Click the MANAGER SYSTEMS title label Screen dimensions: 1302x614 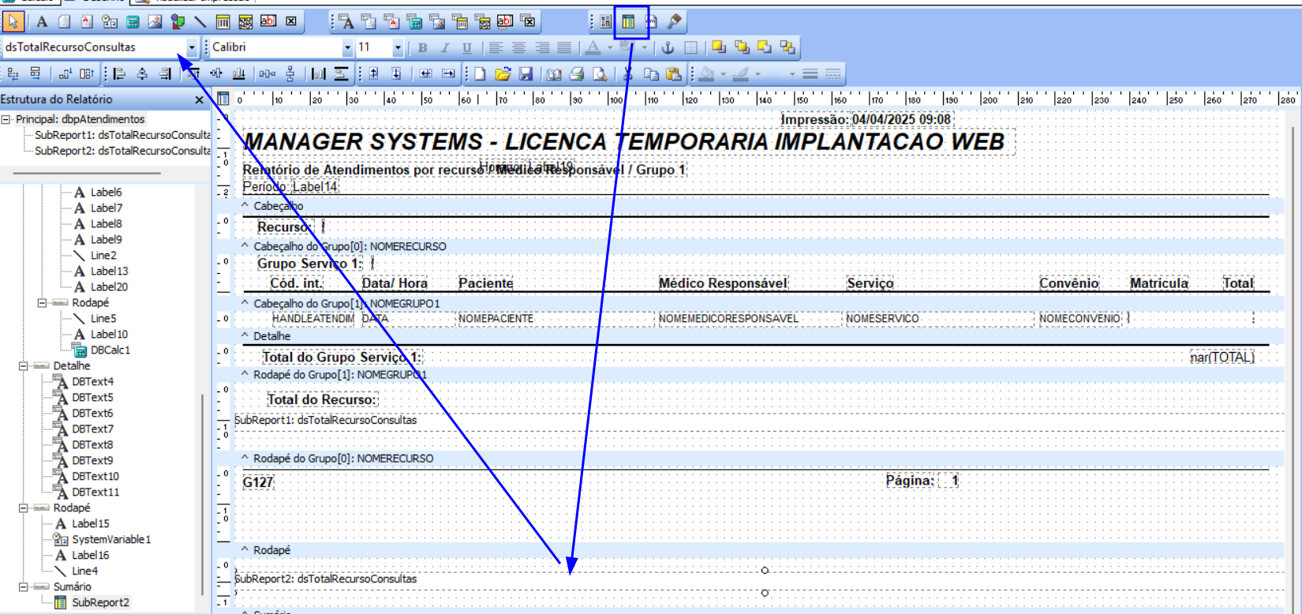tap(623, 142)
